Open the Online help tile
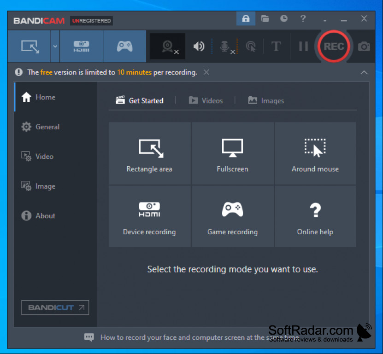Image resolution: width=383 pixels, height=354 pixels. pos(315,216)
